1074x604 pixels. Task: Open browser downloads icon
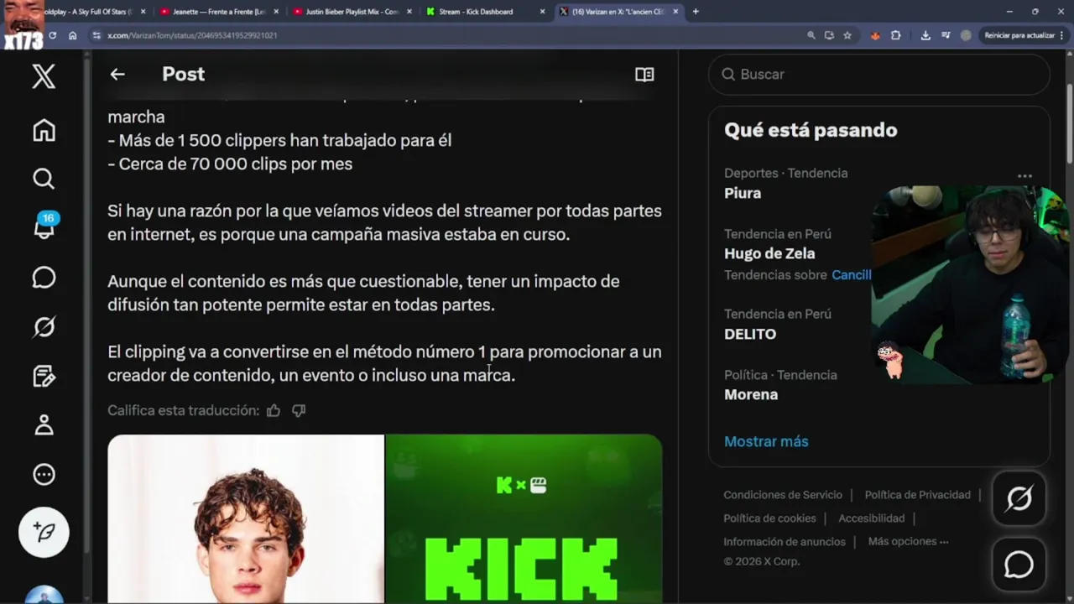[925, 35]
